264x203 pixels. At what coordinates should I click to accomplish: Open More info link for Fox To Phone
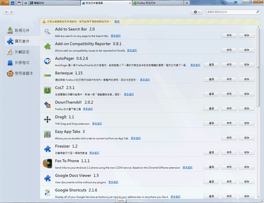187,168
